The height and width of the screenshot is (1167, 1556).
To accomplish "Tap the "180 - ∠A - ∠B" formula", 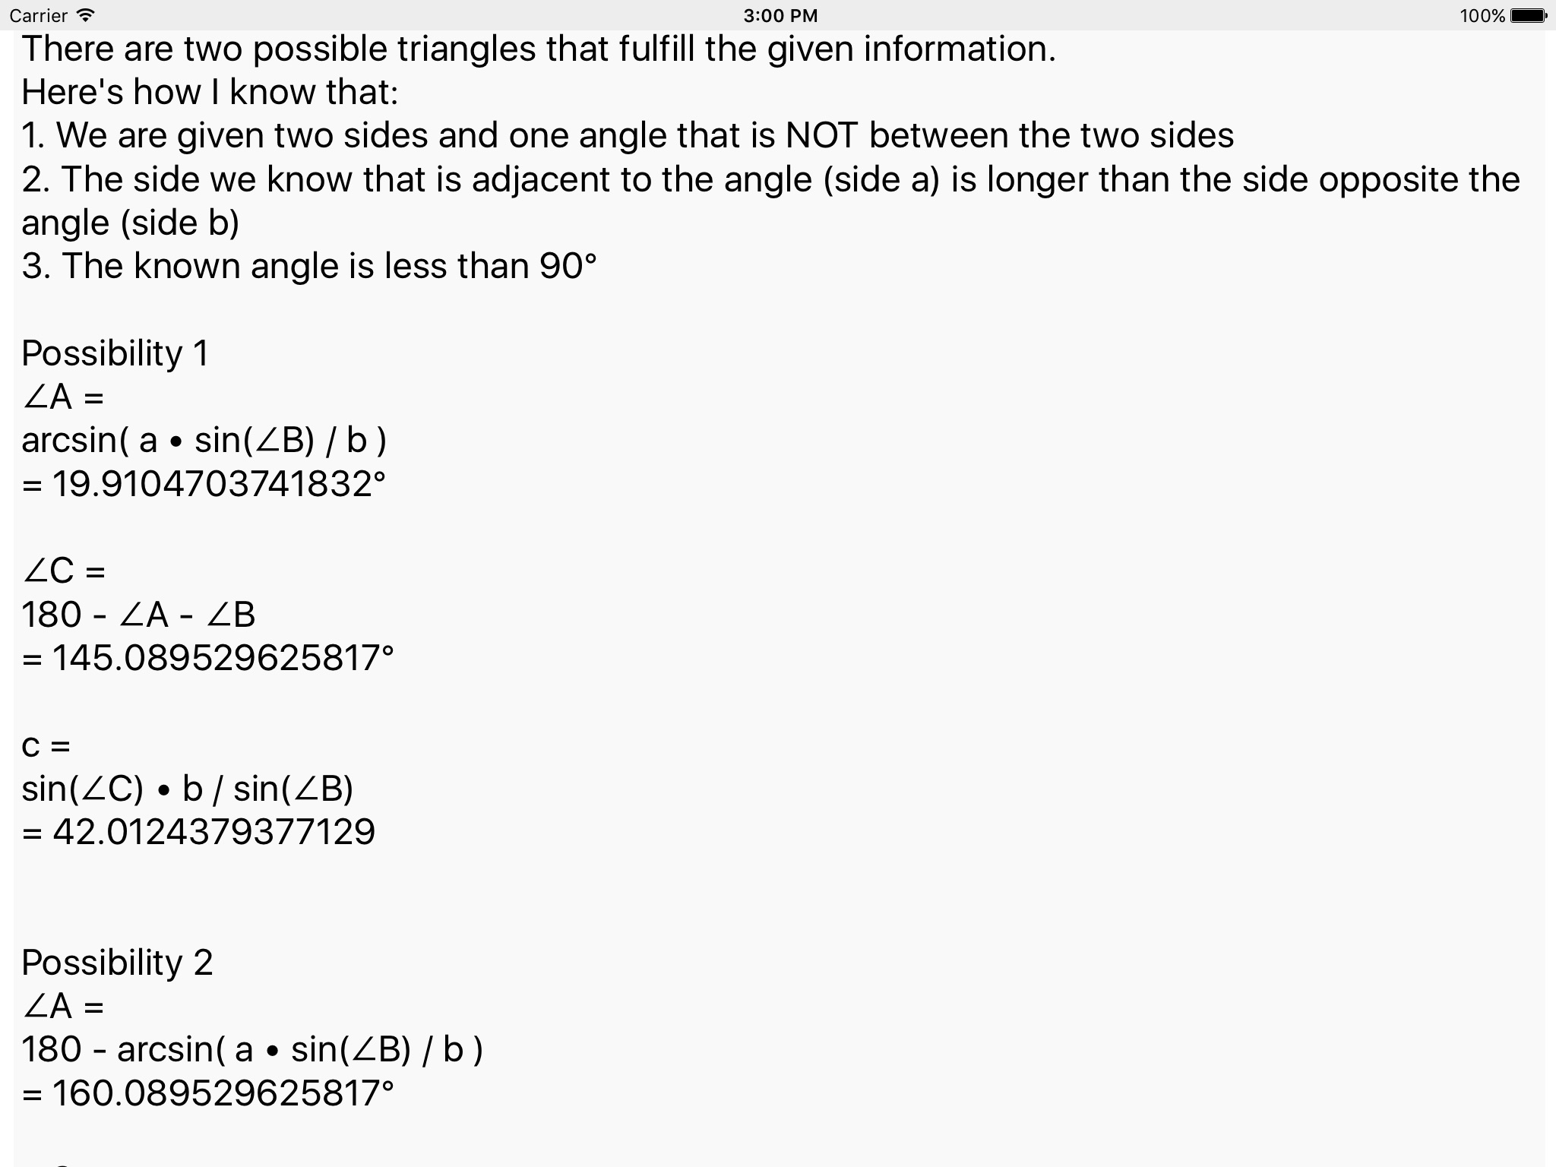I will (138, 615).
